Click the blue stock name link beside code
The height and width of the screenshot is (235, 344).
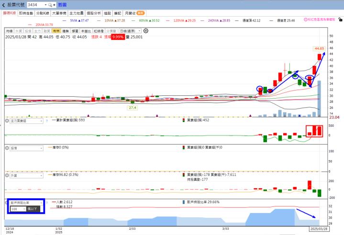coord(62,5)
